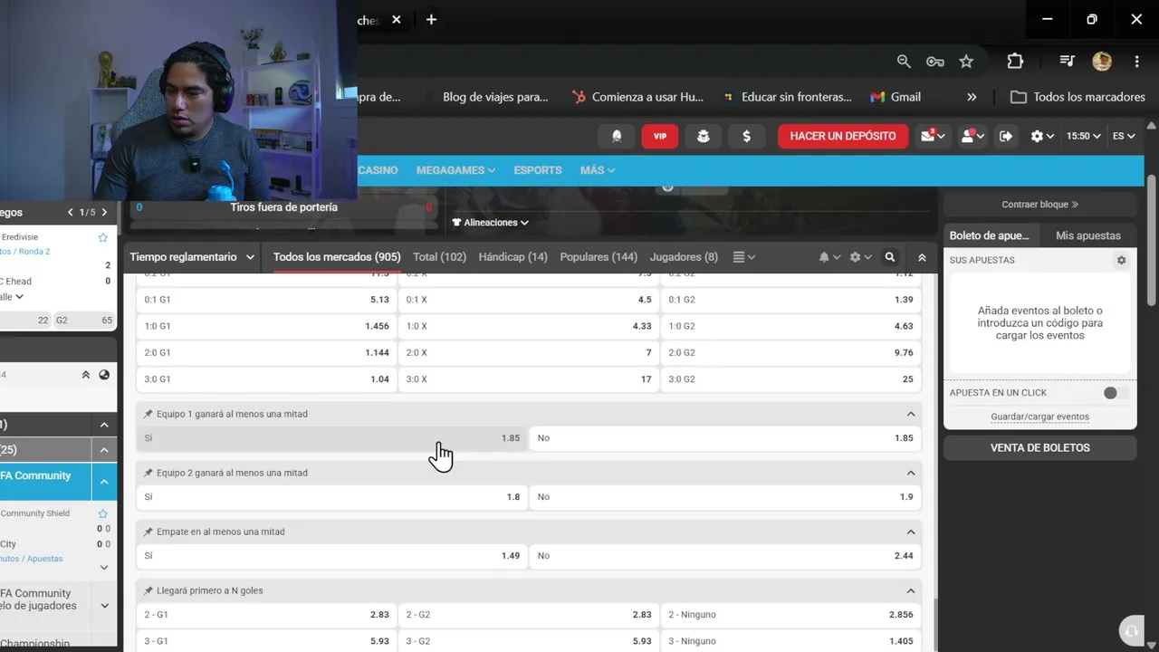Select the Jugadores (8) tab
Screen dimensions: 1159x652
click(x=684, y=257)
